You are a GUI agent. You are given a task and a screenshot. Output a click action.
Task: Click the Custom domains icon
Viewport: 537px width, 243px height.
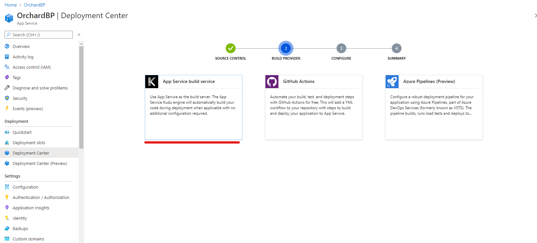(x=7, y=239)
